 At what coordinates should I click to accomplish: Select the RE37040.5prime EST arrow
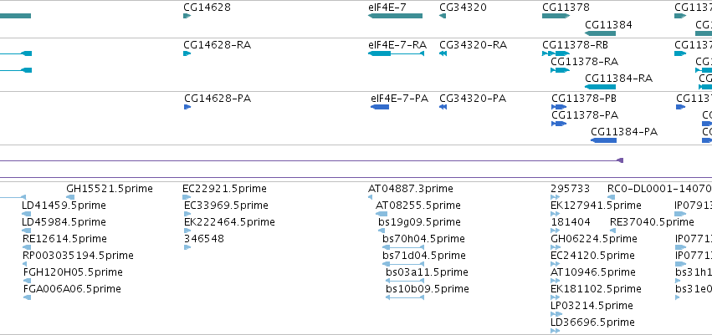(612, 231)
